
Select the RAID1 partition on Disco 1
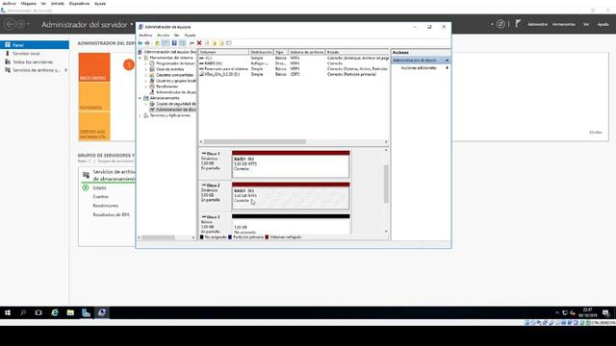[291, 164]
